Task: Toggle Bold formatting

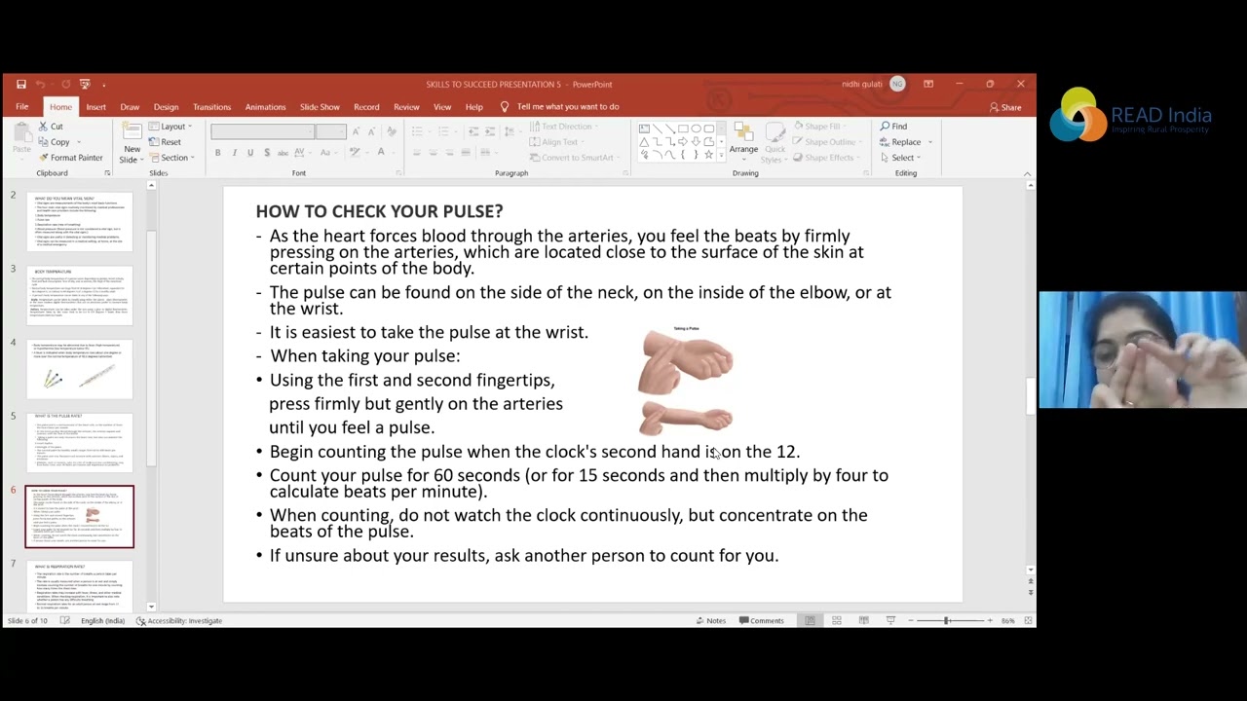Action: point(218,153)
